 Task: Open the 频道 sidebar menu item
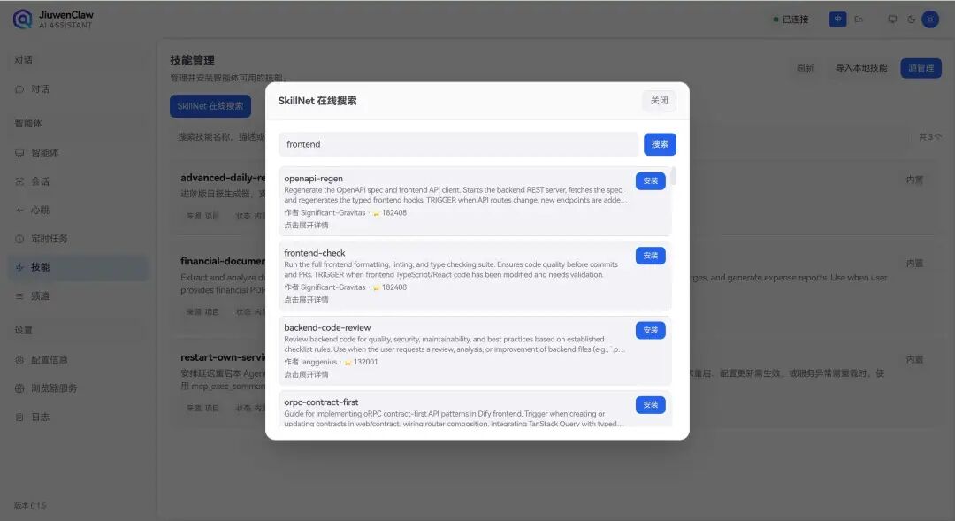coord(77,296)
